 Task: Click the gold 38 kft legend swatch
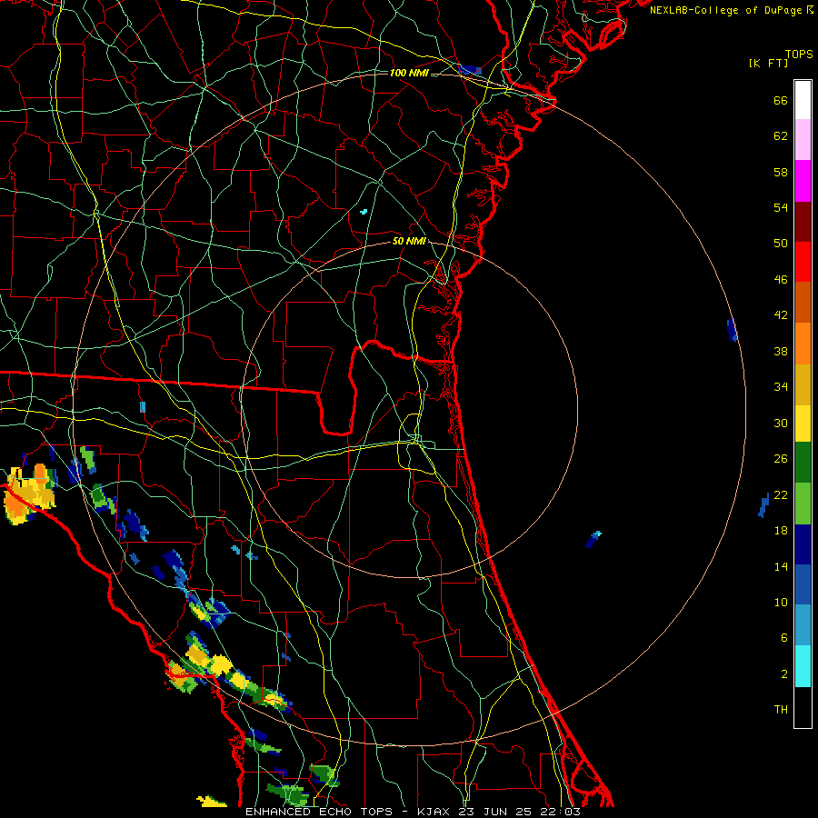(803, 384)
